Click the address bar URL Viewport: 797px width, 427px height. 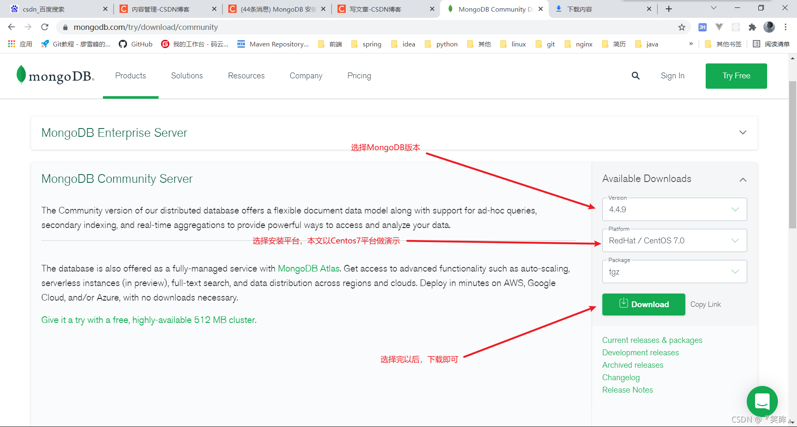point(146,27)
